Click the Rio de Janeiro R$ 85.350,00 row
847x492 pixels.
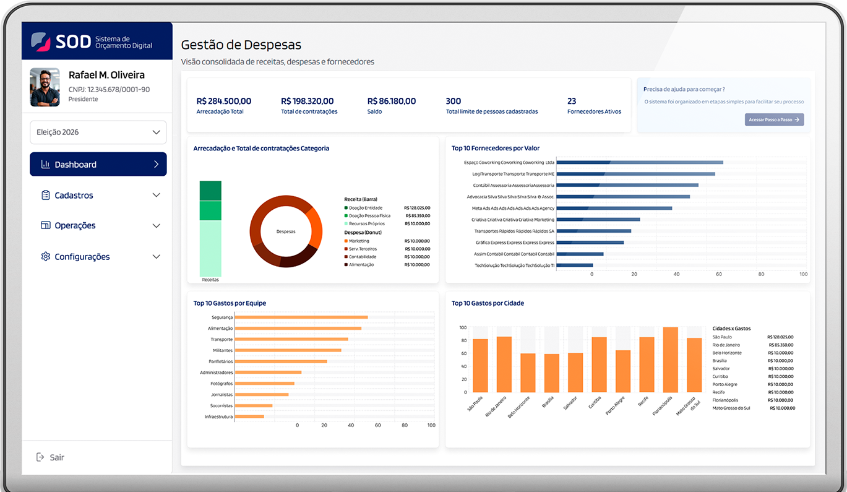point(753,345)
